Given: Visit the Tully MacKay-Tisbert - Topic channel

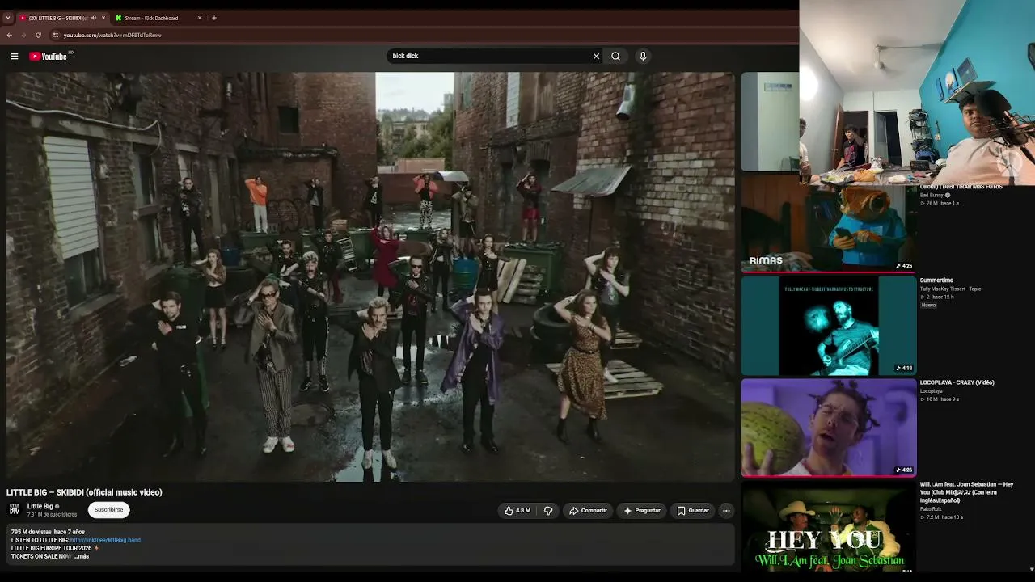Looking at the screenshot, I should pyautogui.click(x=950, y=289).
